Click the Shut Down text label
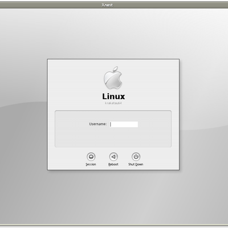 (136, 164)
